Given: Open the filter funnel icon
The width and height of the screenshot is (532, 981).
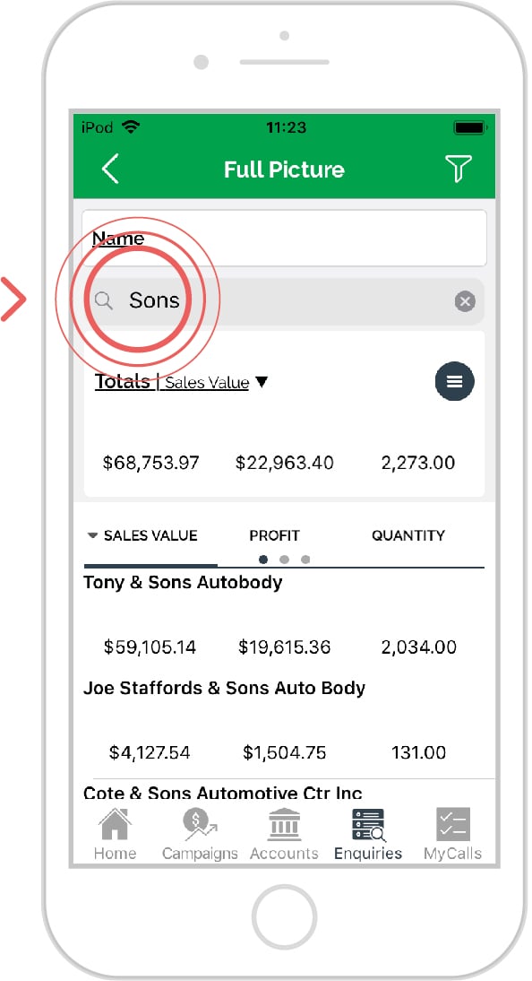Looking at the screenshot, I should 458,169.
